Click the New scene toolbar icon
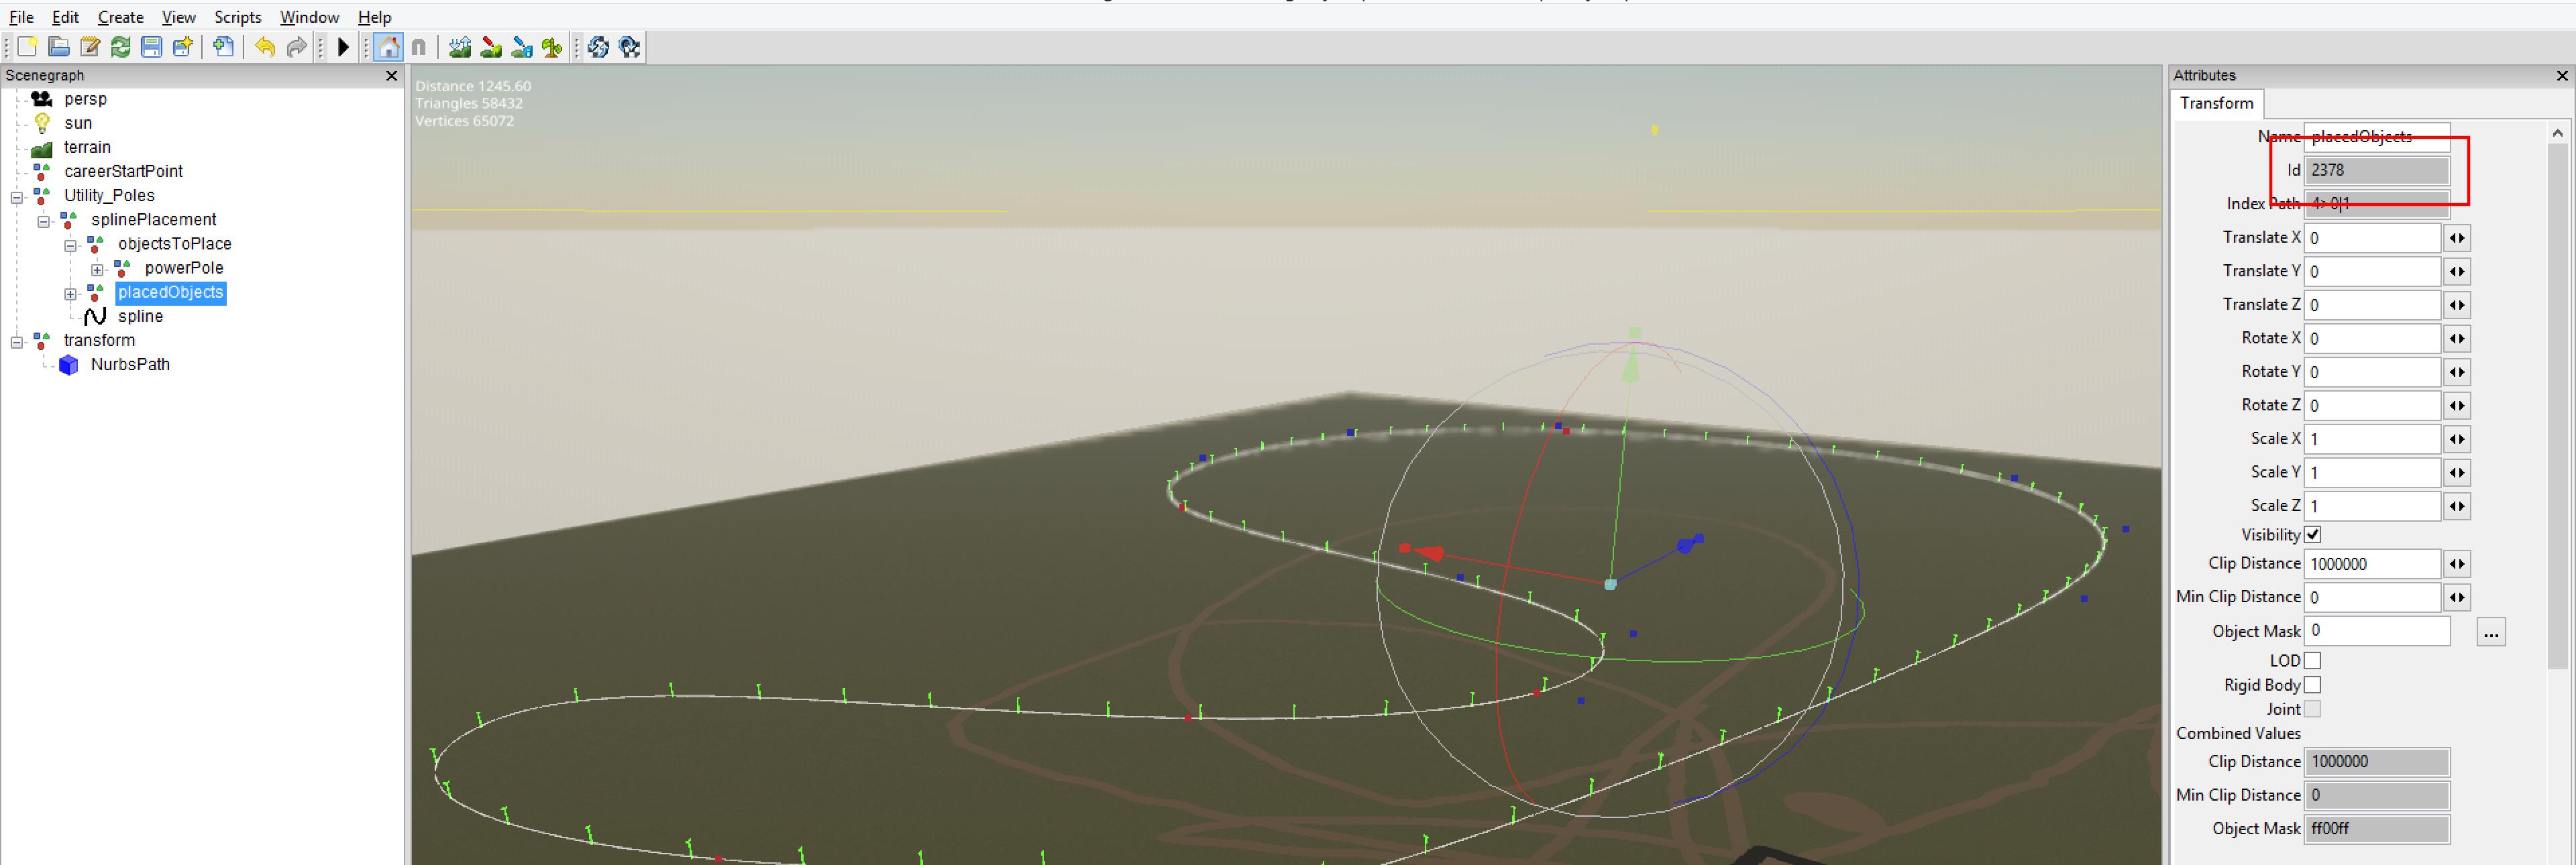2576x865 pixels. click(27, 47)
